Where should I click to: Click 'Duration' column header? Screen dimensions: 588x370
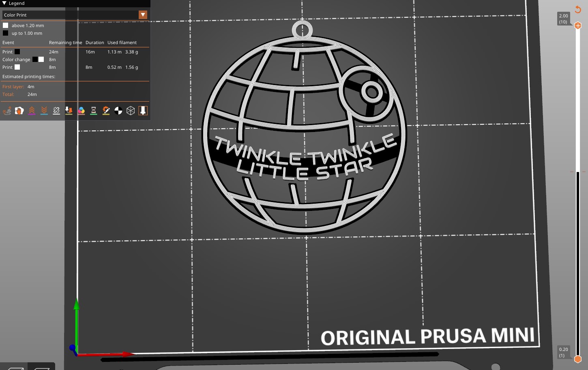[x=94, y=43]
